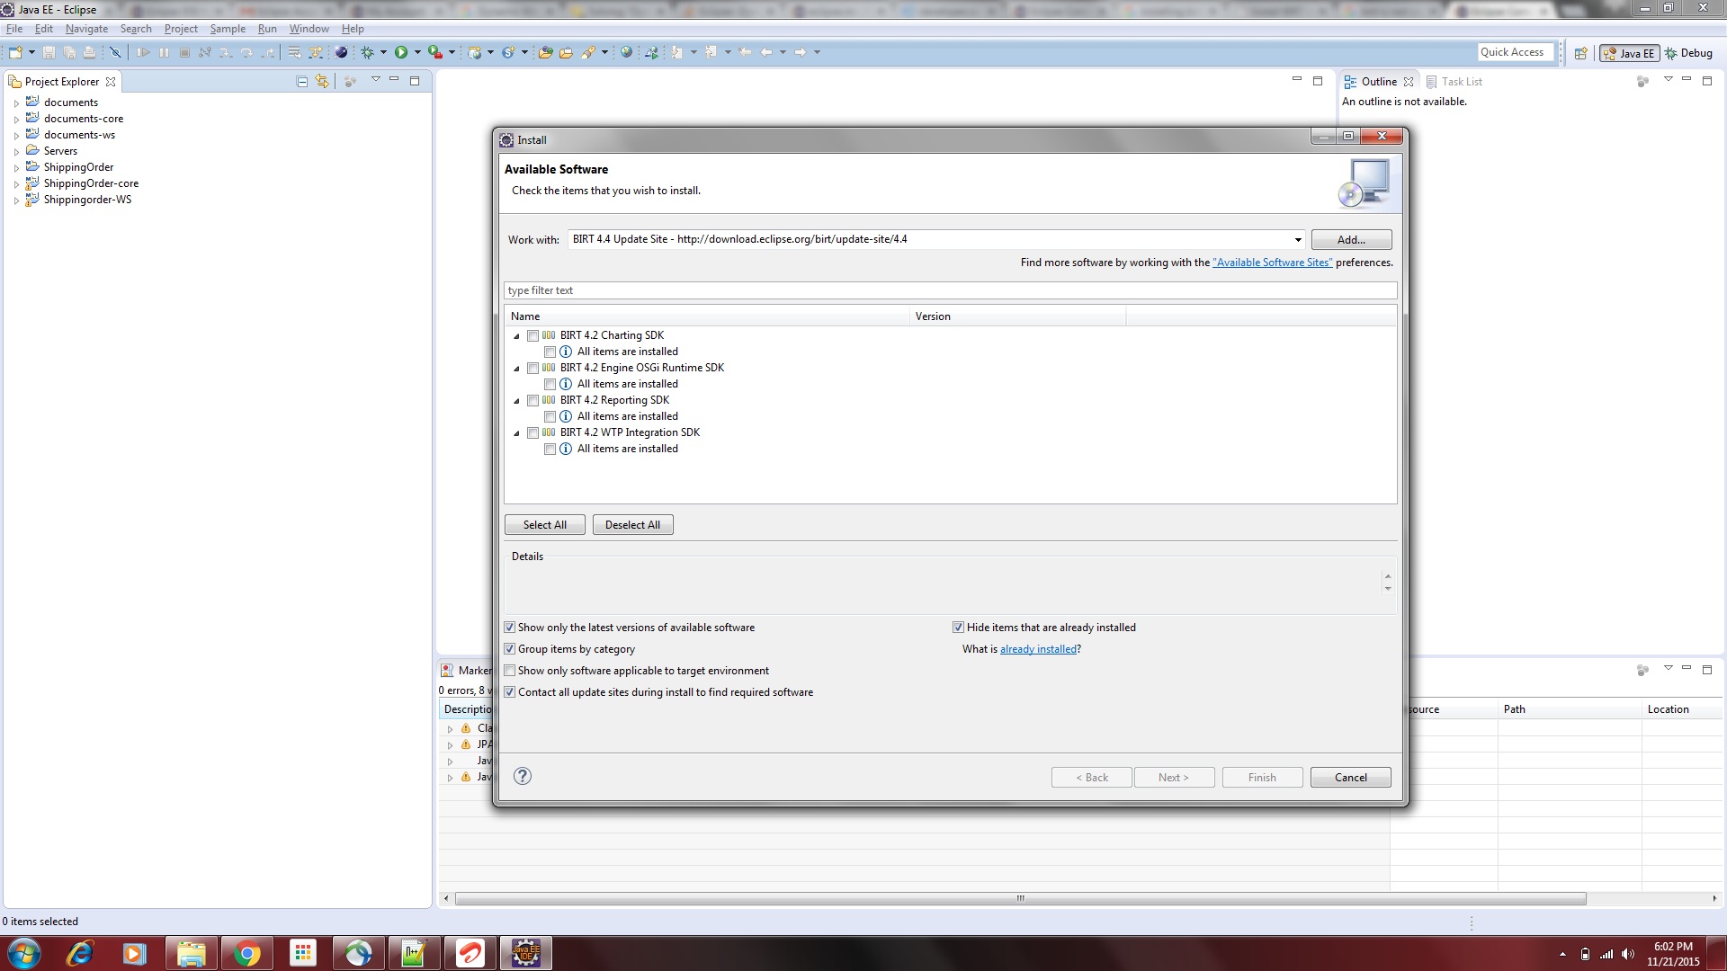This screenshot has height=971, width=1727.
Task: Expand the Servers folder in Project Explorer
Action: click(16, 152)
